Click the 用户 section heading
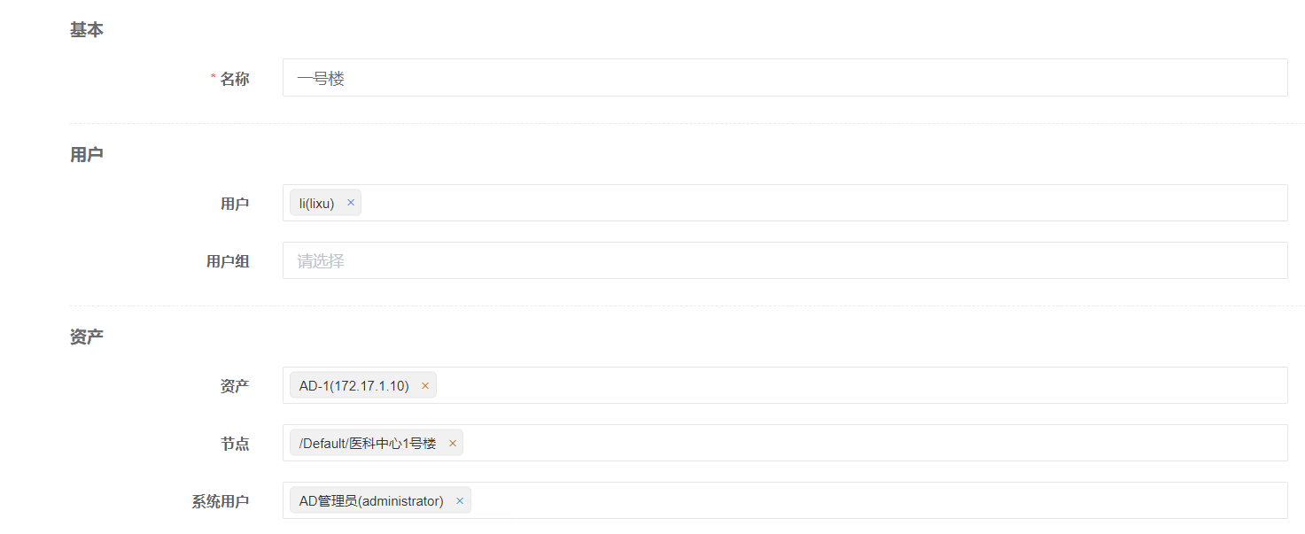The image size is (1305, 534). [87, 154]
